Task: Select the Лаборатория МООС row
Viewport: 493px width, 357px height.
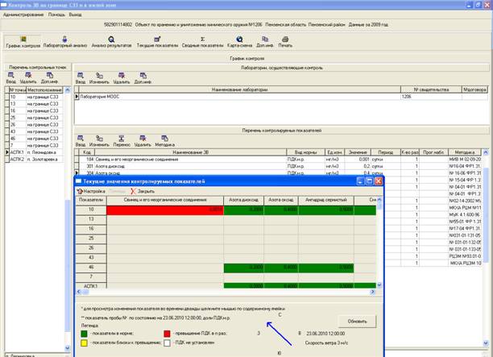Action: pyautogui.click(x=121, y=97)
